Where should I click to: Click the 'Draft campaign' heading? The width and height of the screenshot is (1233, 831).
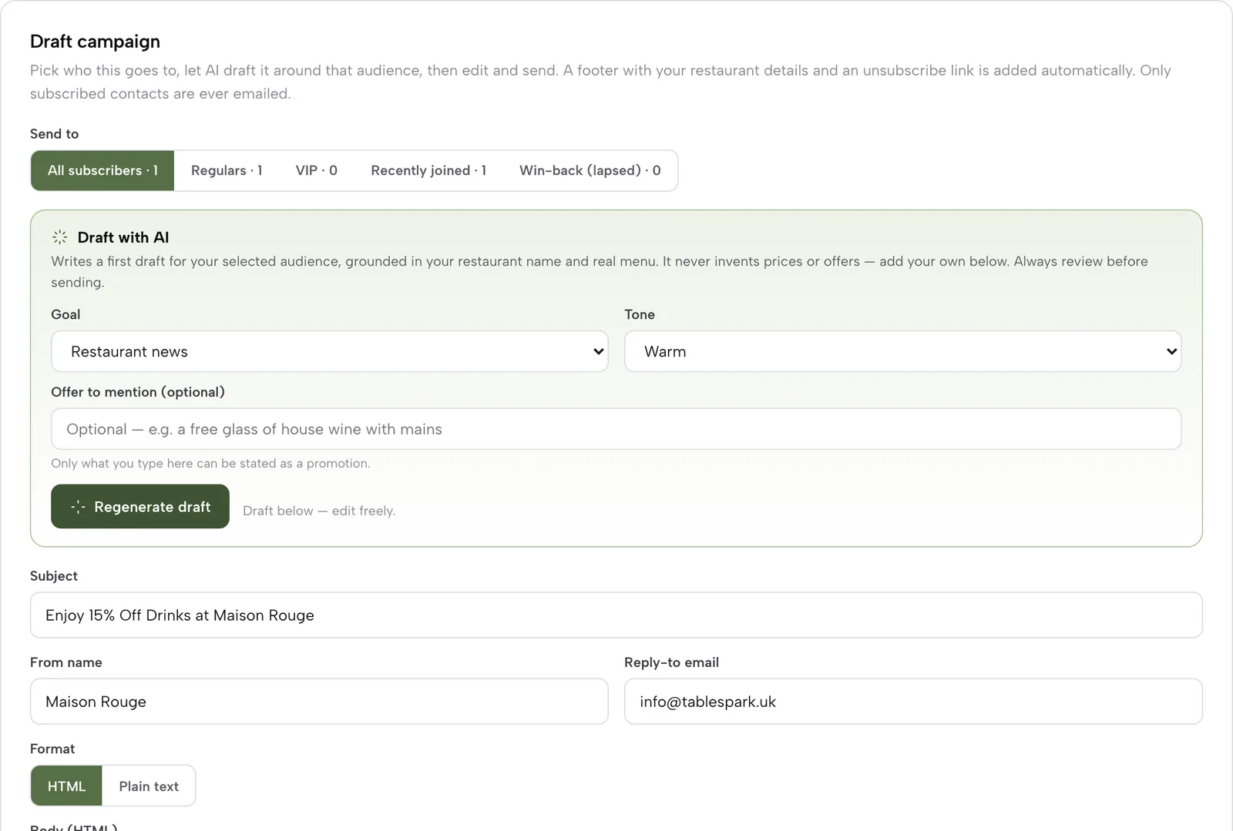click(95, 42)
